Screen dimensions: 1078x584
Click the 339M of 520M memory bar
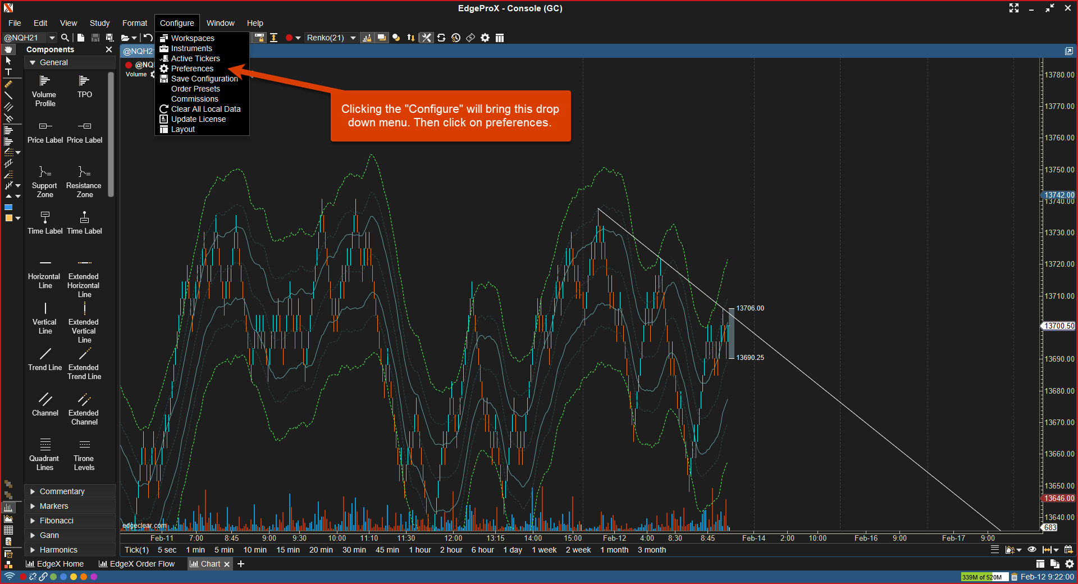click(984, 577)
